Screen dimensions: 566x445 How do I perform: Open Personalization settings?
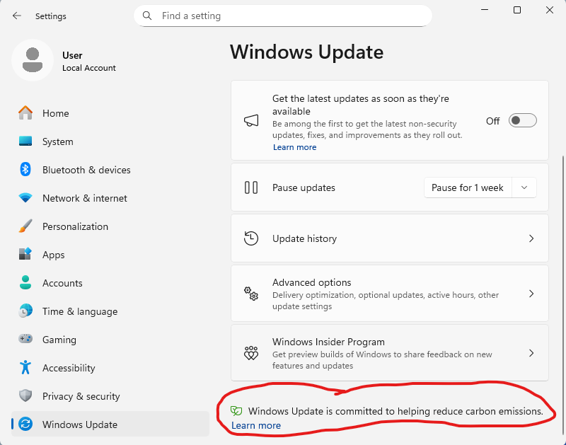[x=110, y=226]
